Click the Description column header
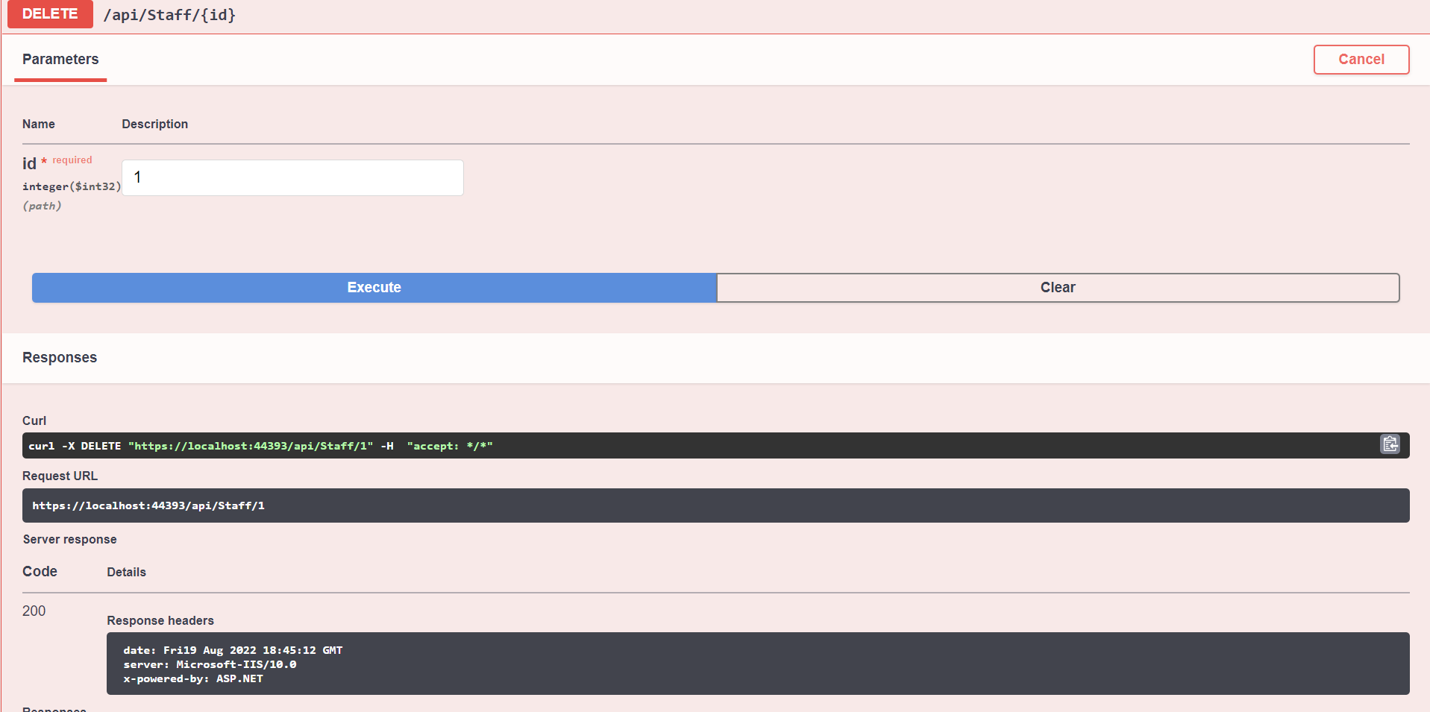Viewport: 1430px width, 712px height. coord(154,124)
